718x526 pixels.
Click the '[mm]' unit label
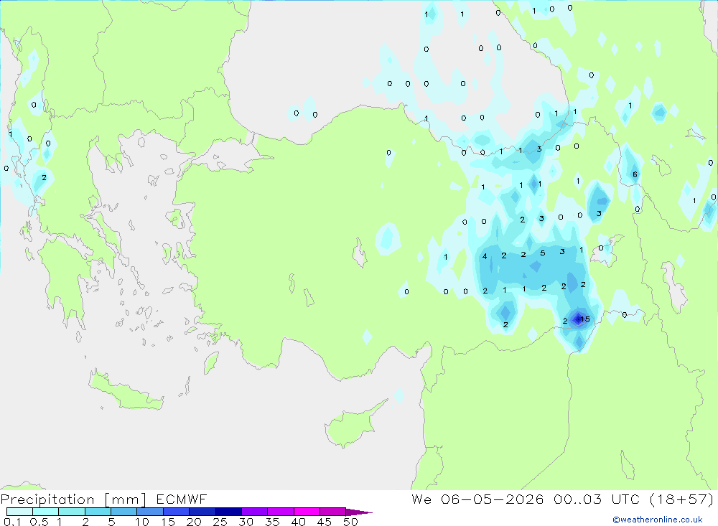[x=126, y=499]
